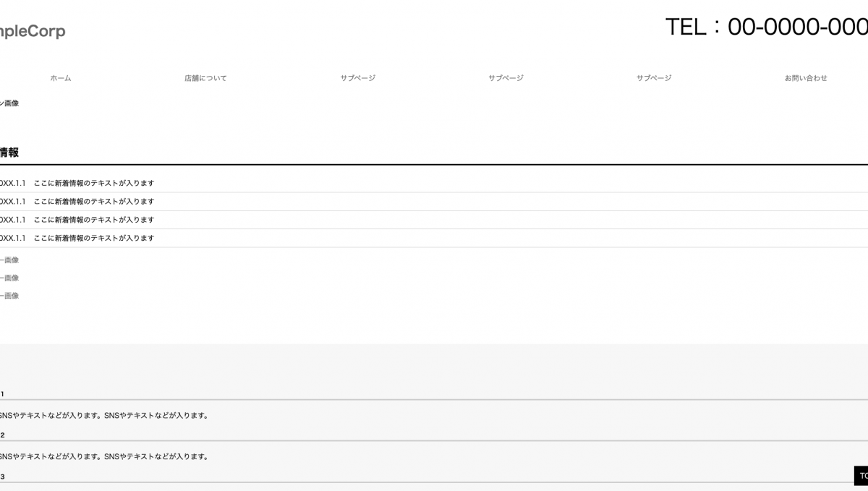
Task: Open the middle サブページ menu item
Action: click(x=506, y=78)
